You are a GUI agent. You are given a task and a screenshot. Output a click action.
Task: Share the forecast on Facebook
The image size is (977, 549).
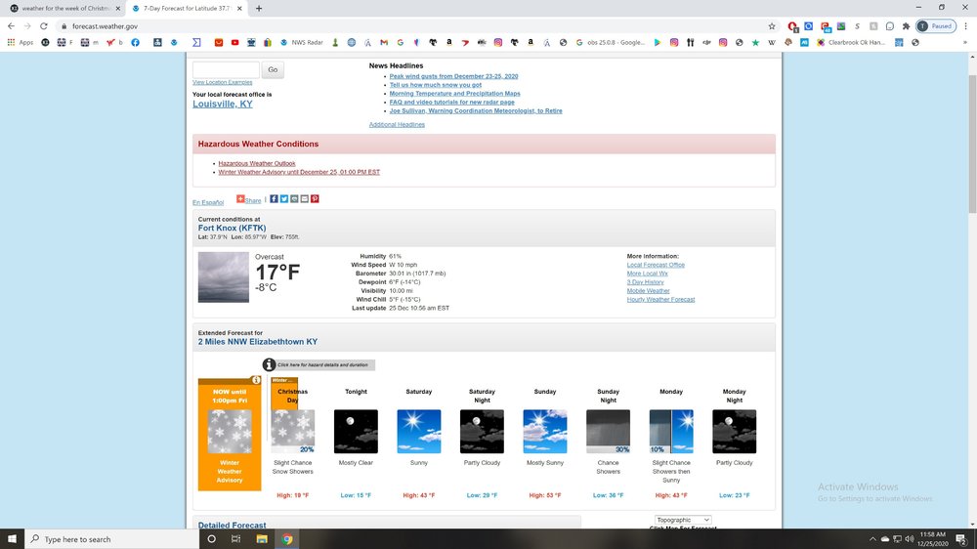pyautogui.click(x=275, y=199)
